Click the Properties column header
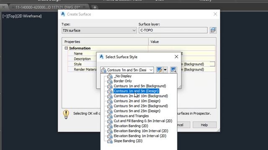The height and width of the screenshot is (150, 268). click(x=105, y=42)
